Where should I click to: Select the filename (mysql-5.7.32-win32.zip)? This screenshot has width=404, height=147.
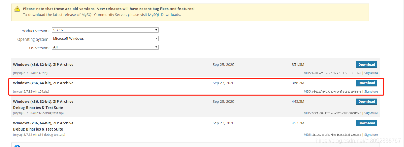pos(30,73)
